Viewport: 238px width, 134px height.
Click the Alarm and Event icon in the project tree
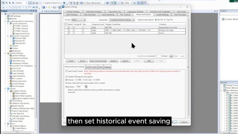tap(11, 81)
